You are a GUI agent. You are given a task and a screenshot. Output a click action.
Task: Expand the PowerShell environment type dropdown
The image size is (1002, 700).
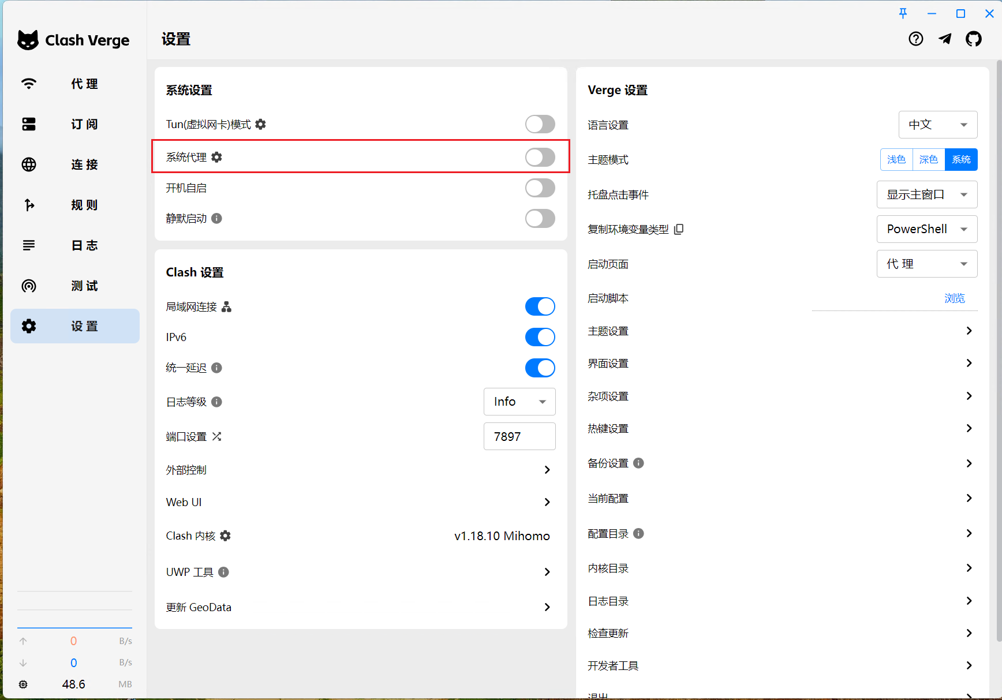(926, 229)
